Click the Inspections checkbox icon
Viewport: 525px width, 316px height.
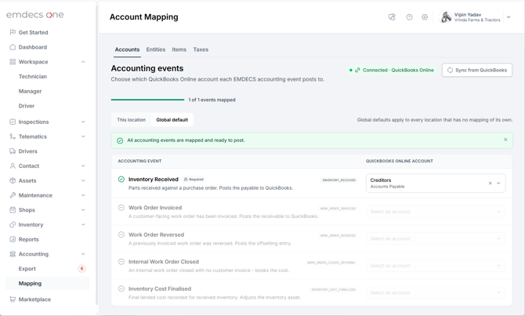coord(13,122)
